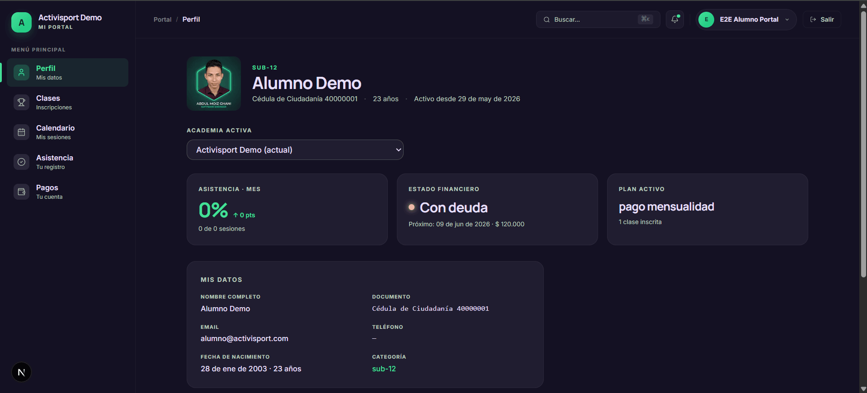Click the green Activisport logo badge
Viewport: 867px width, 393px height.
[x=21, y=22]
